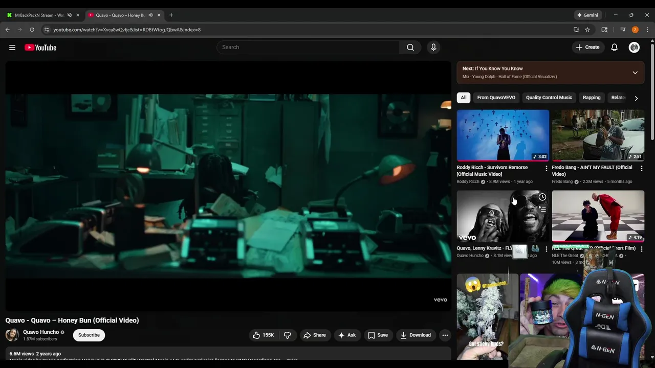The image size is (655, 368).
Task: Open Roddy Ricch - Survivors Remorse title
Action: click(492, 171)
